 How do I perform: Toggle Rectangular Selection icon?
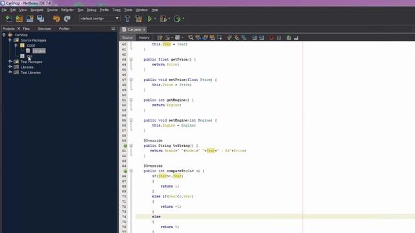click(219, 38)
